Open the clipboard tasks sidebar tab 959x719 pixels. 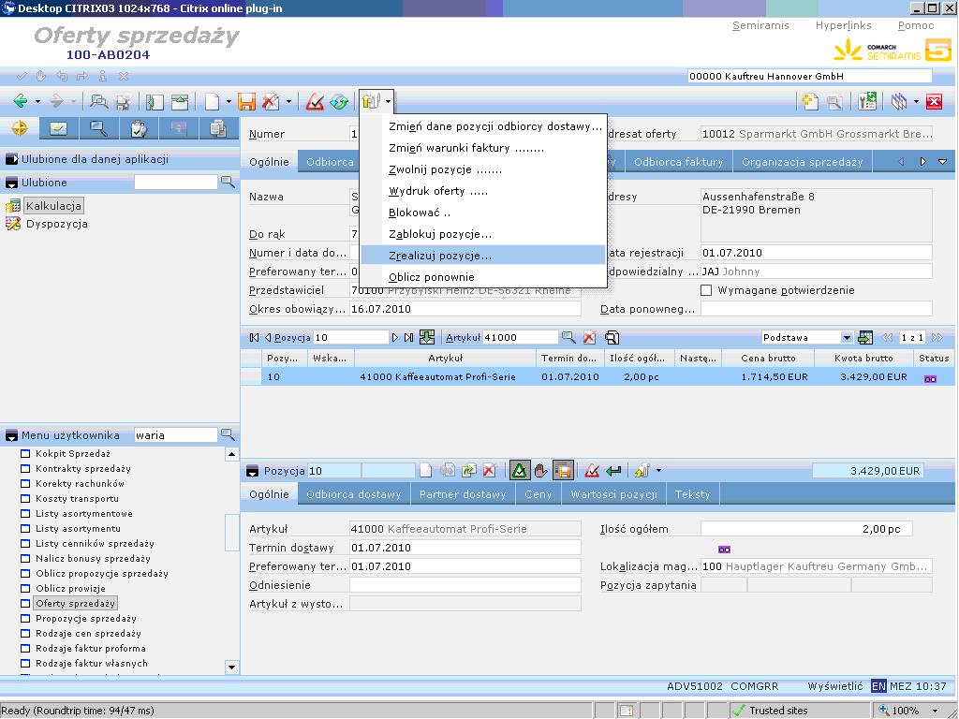click(x=139, y=128)
